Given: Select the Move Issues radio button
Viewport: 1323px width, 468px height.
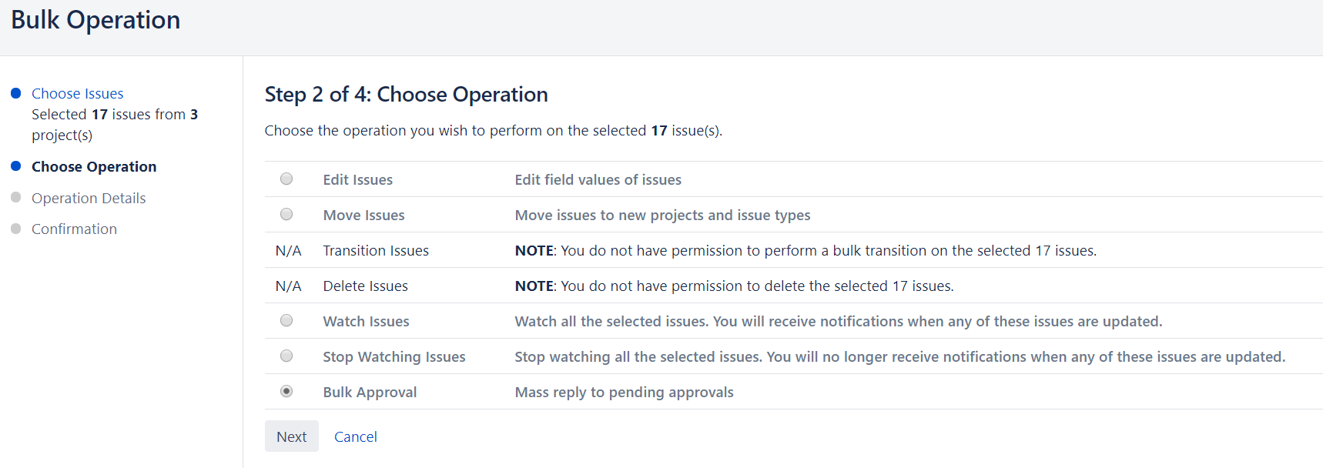Looking at the screenshot, I should click(x=286, y=215).
